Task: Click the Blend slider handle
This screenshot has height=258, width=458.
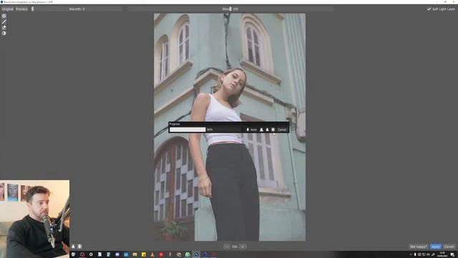Action: [x=230, y=9]
